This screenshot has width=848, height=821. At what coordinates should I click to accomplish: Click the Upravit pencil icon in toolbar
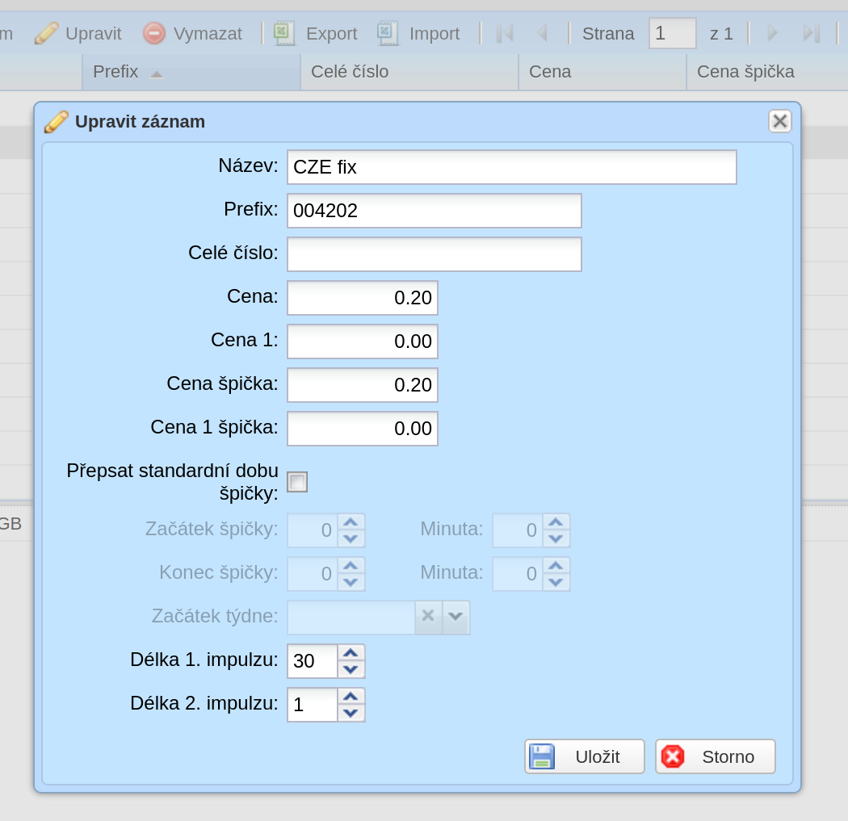pos(47,34)
